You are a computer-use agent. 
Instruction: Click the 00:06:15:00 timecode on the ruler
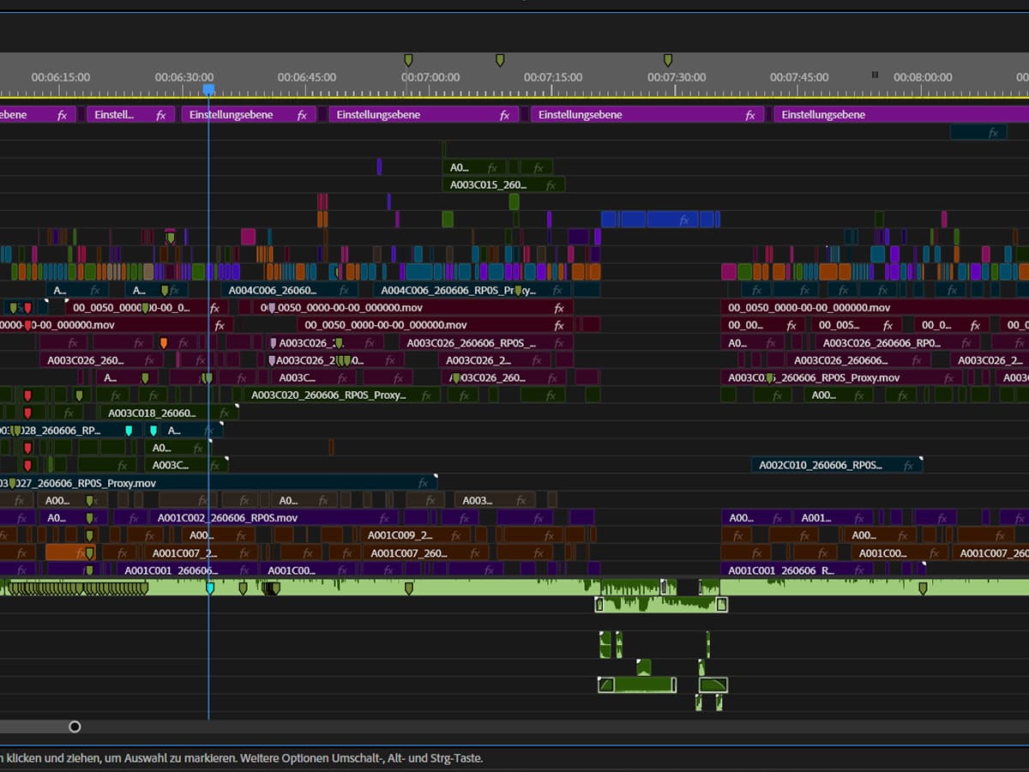61,77
